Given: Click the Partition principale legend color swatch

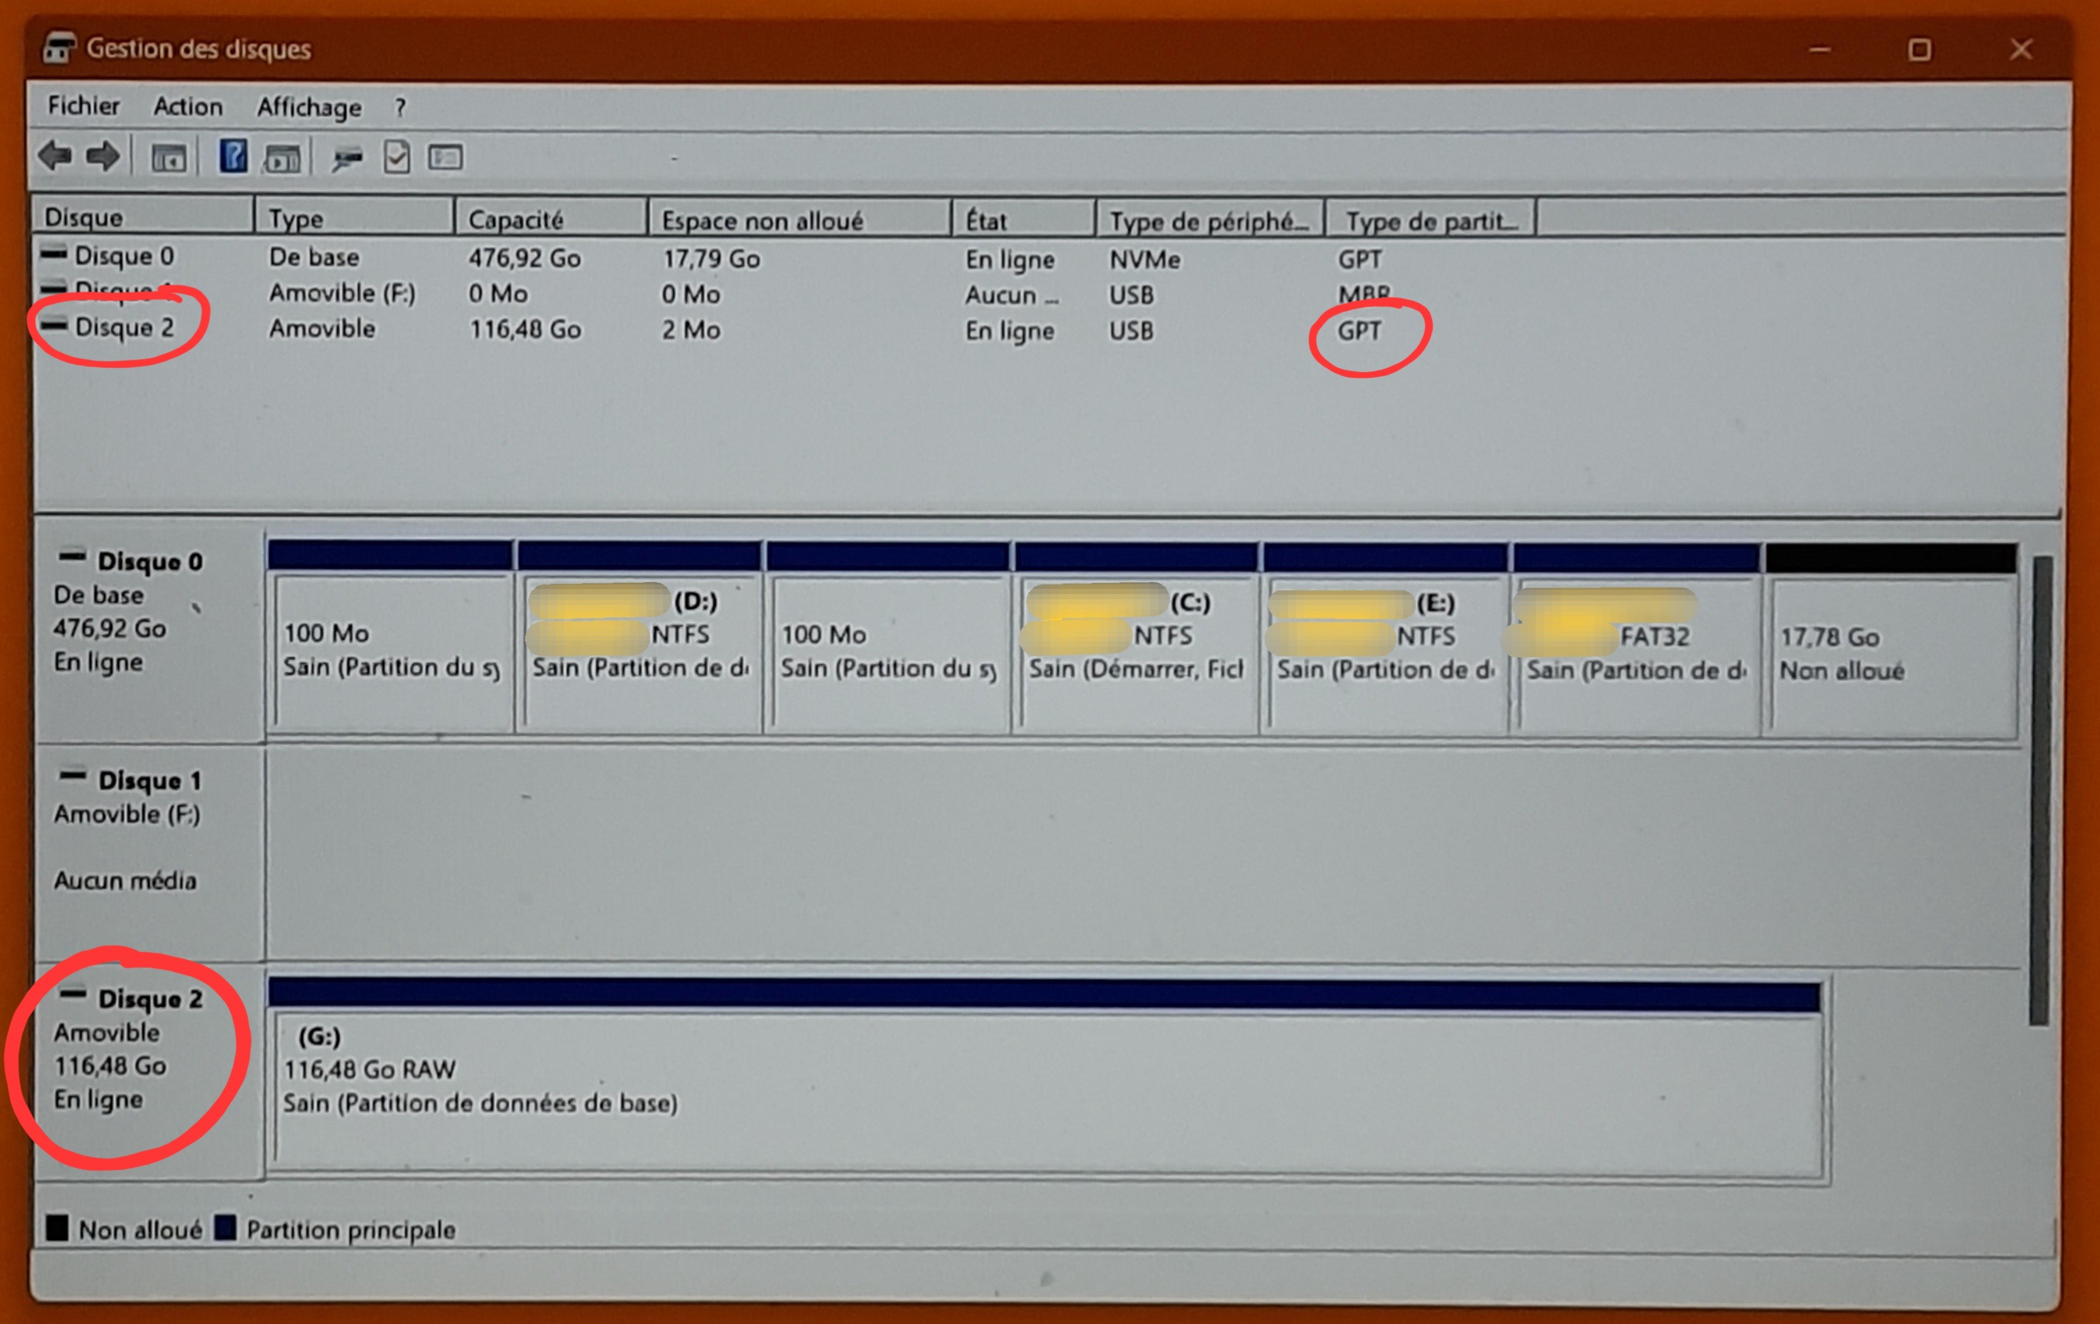Looking at the screenshot, I should [x=226, y=1228].
